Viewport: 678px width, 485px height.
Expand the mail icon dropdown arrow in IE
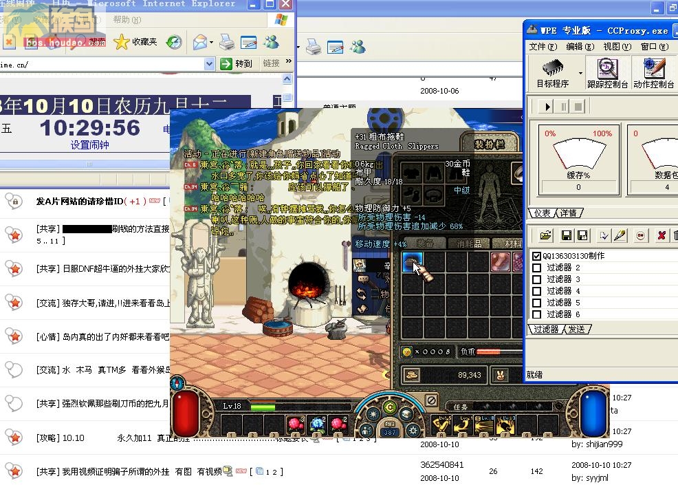(x=211, y=43)
